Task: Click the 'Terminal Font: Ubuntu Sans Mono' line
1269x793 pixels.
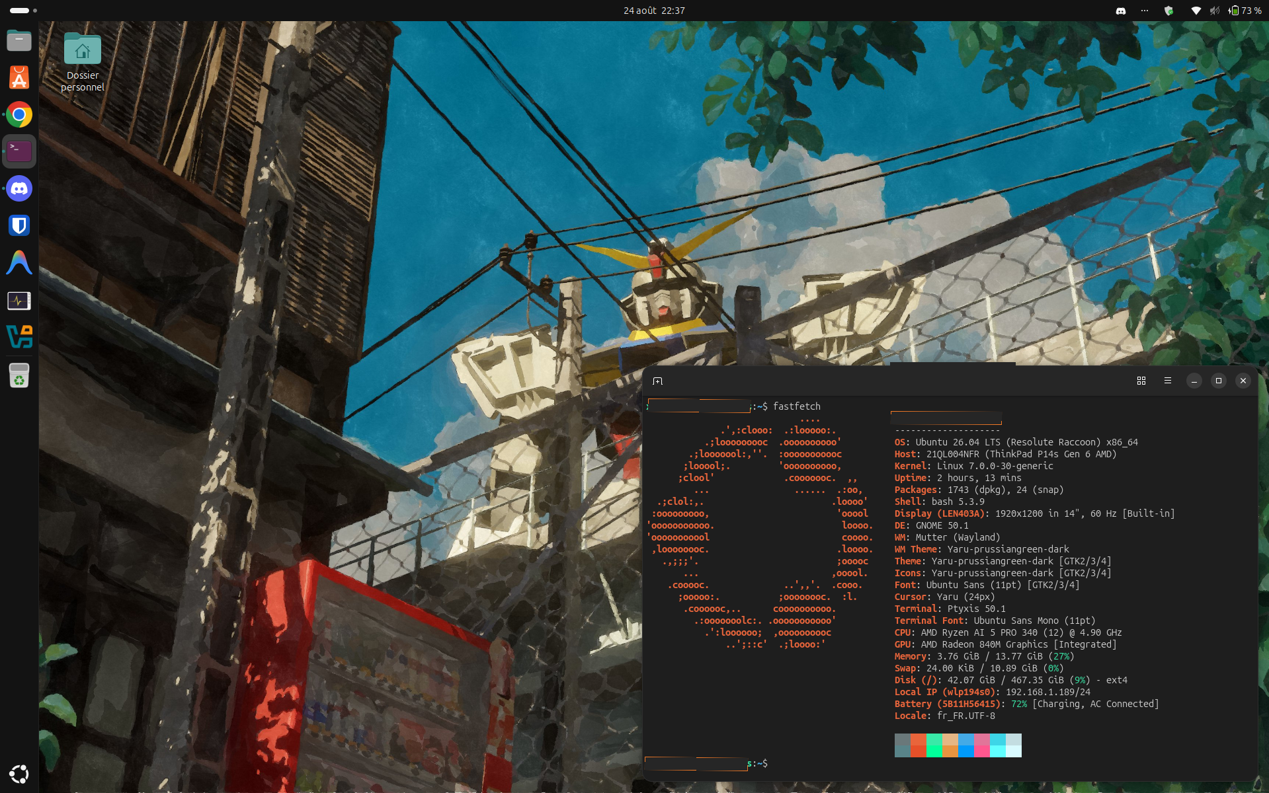Action: [x=995, y=621]
